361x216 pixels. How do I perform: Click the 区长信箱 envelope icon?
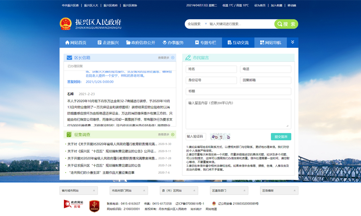tap(69, 58)
